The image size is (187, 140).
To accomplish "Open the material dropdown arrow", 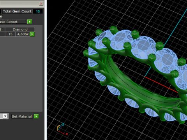I will click(x=5, y=116).
